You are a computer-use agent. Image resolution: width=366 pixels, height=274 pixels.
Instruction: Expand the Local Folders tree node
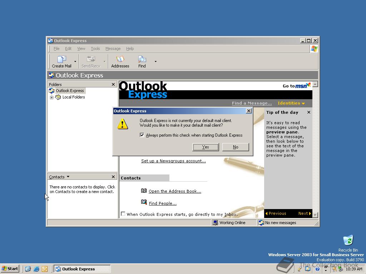51,97
